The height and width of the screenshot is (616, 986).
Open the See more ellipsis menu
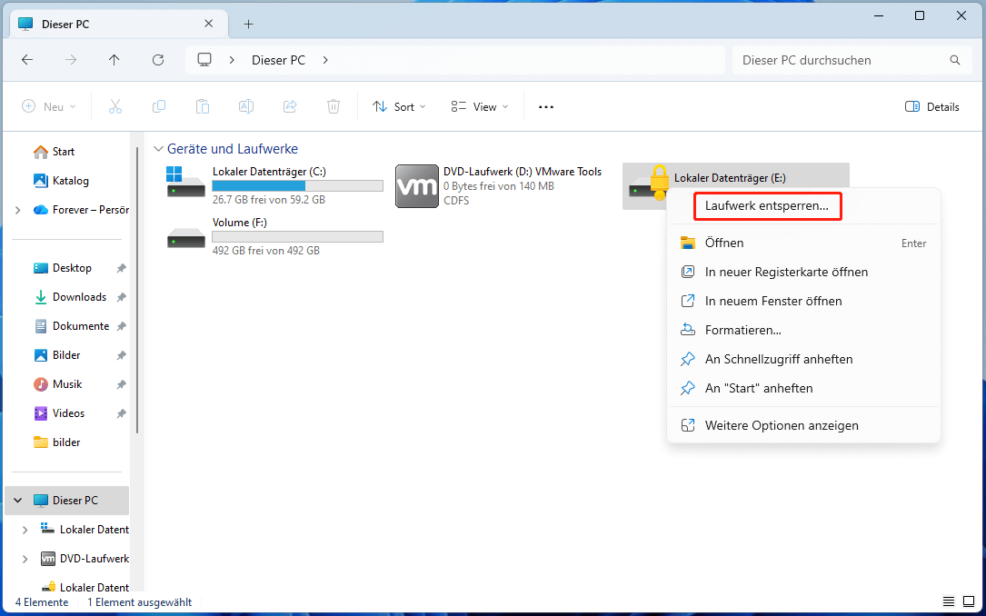545,106
